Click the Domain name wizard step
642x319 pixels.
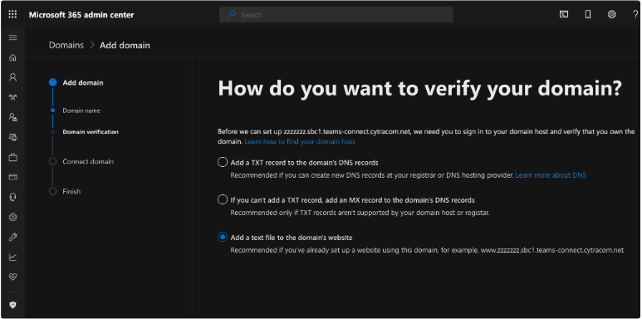tap(81, 110)
